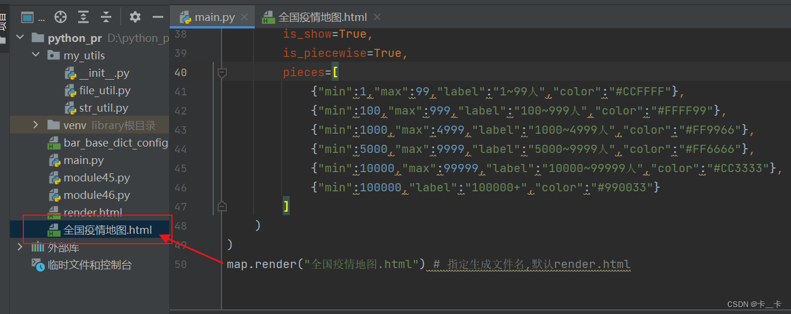Open __init__.py in my_utils
Image resolution: width=791 pixels, height=314 pixels.
click(104, 73)
